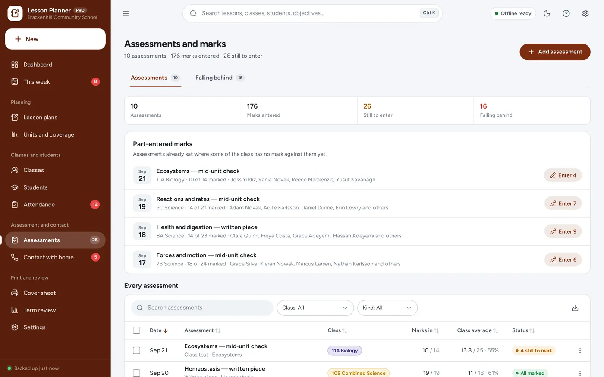Open the Students page
The width and height of the screenshot is (604, 377).
[x=55, y=187]
